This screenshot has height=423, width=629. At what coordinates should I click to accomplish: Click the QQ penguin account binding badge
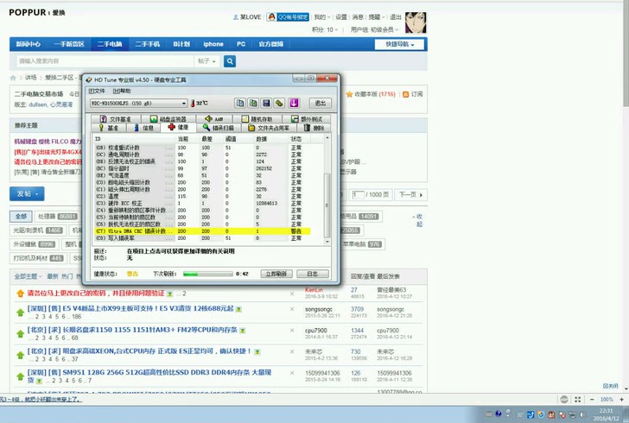click(288, 17)
